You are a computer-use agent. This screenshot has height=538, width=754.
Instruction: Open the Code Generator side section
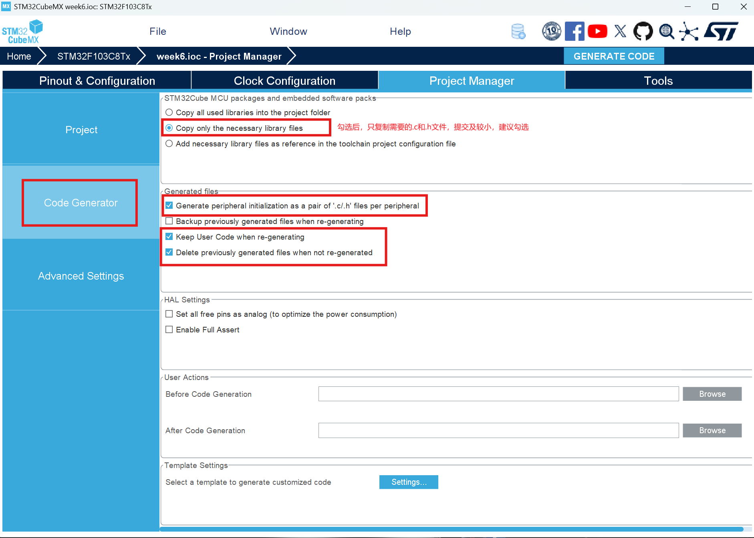[x=81, y=203]
